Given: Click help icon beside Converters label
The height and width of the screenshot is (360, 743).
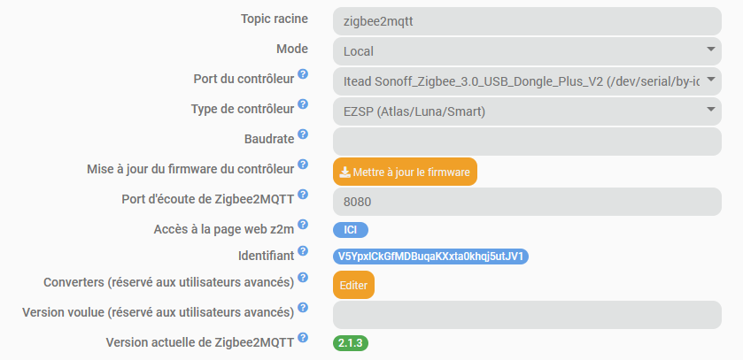Looking at the screenshot, I should pos(303,278).
